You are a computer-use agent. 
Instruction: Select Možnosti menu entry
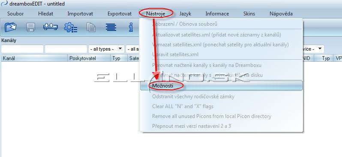point(221,86)
